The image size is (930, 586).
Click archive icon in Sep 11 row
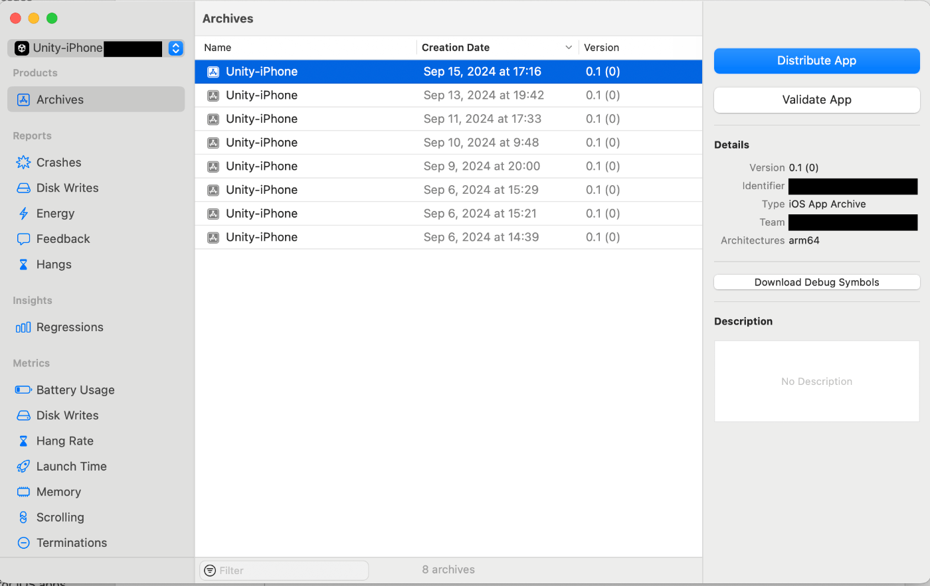[213, 119]
